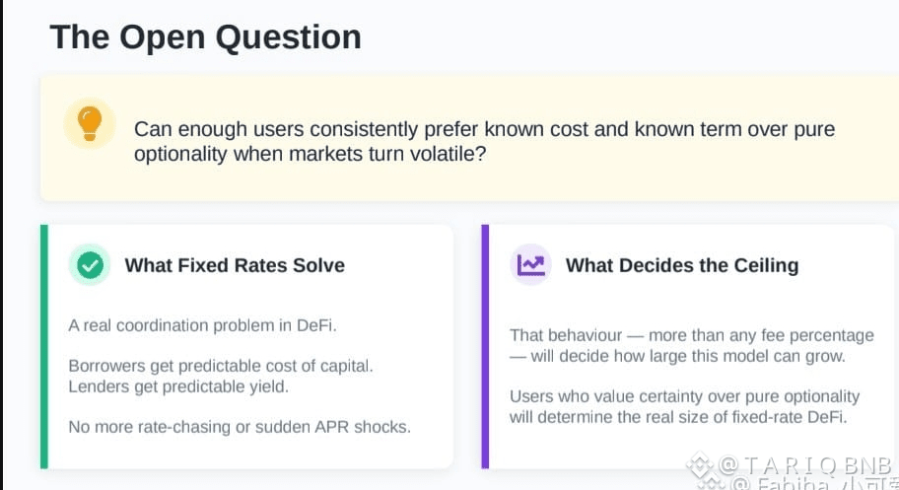Click the purple trend chart icon
Screen dimensions: 899x490
pos(531,265)
